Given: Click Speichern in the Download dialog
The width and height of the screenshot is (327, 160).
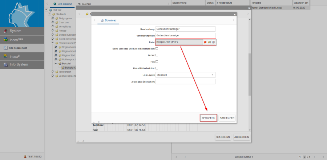Looking at the screenshot, I should click(x=209, y=118).
